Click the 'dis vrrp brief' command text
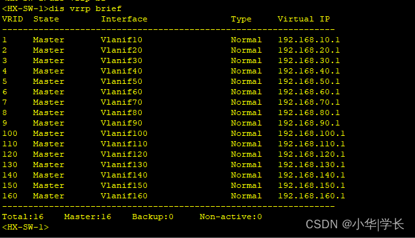 85,8
